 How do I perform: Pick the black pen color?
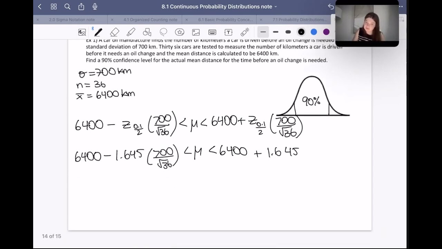301,32
